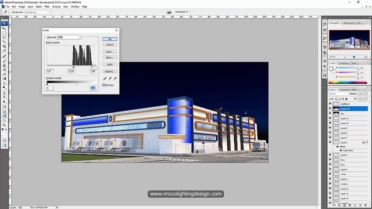This screenshot has width=372, height=209.
Task: Select the Crop tool
Action: (x=4, y=46)
